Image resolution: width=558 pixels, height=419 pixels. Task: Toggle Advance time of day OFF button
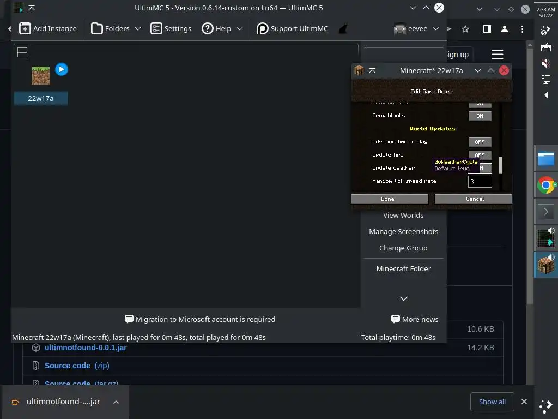pos(480,142)
